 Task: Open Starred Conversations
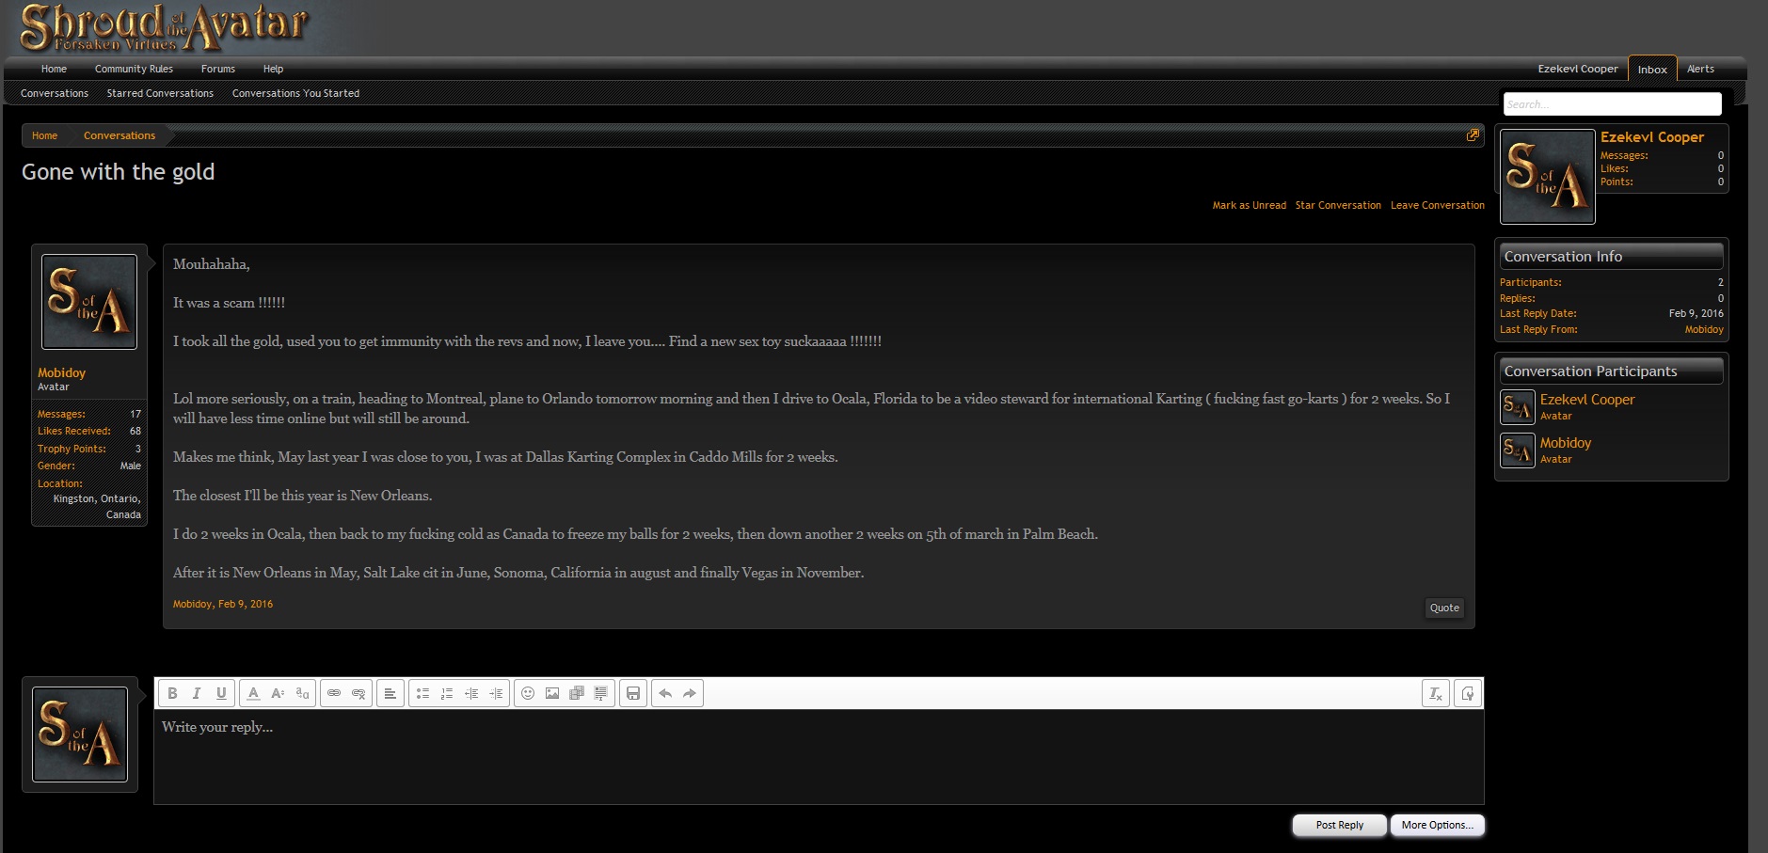click(160, 93)
